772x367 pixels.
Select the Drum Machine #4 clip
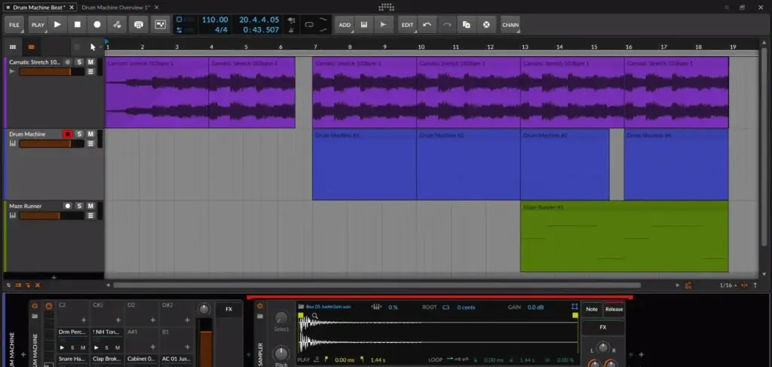(x=676, y=165)
